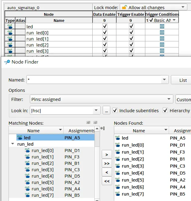Click the run_led[2] name cell in SignalTap table
191x201 pixels.
pyautogui.click(x=59, y=45)
